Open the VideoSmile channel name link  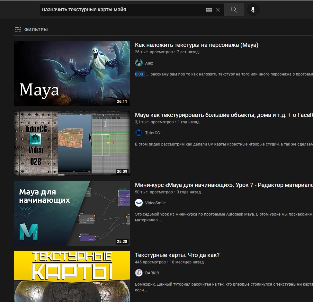pyautogui.click(x=155, y=203)
